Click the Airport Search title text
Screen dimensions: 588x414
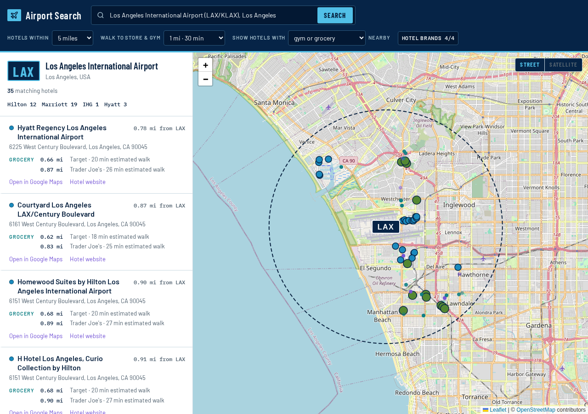pos(53,16)
